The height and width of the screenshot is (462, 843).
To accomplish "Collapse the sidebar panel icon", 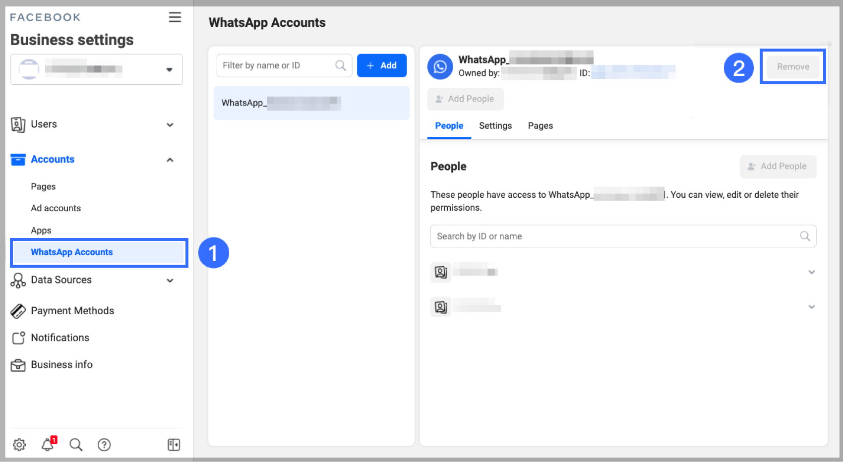I will tap(174, 445).
